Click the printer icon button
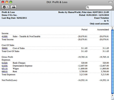The image size is (114, 100). point(14,7)
